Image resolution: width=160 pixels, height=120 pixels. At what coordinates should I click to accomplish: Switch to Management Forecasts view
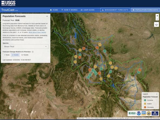click(115, 10)
